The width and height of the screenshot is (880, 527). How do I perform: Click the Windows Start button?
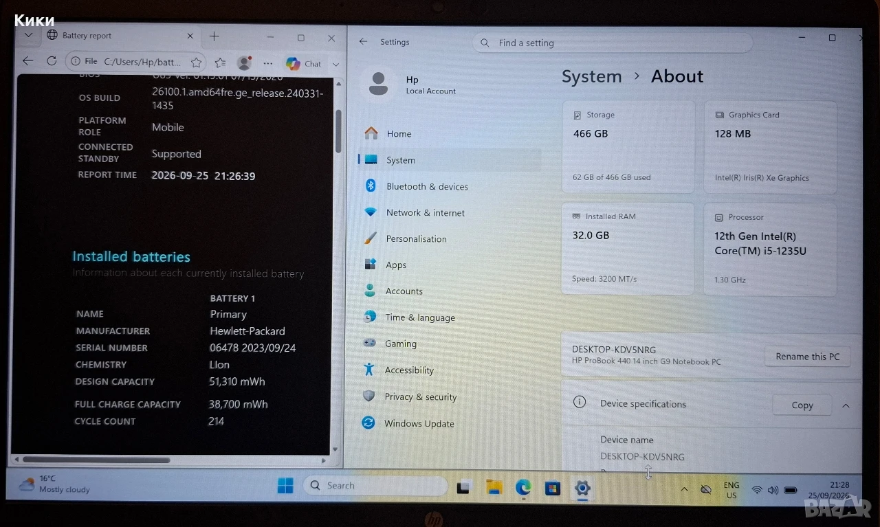click(285, 486)
